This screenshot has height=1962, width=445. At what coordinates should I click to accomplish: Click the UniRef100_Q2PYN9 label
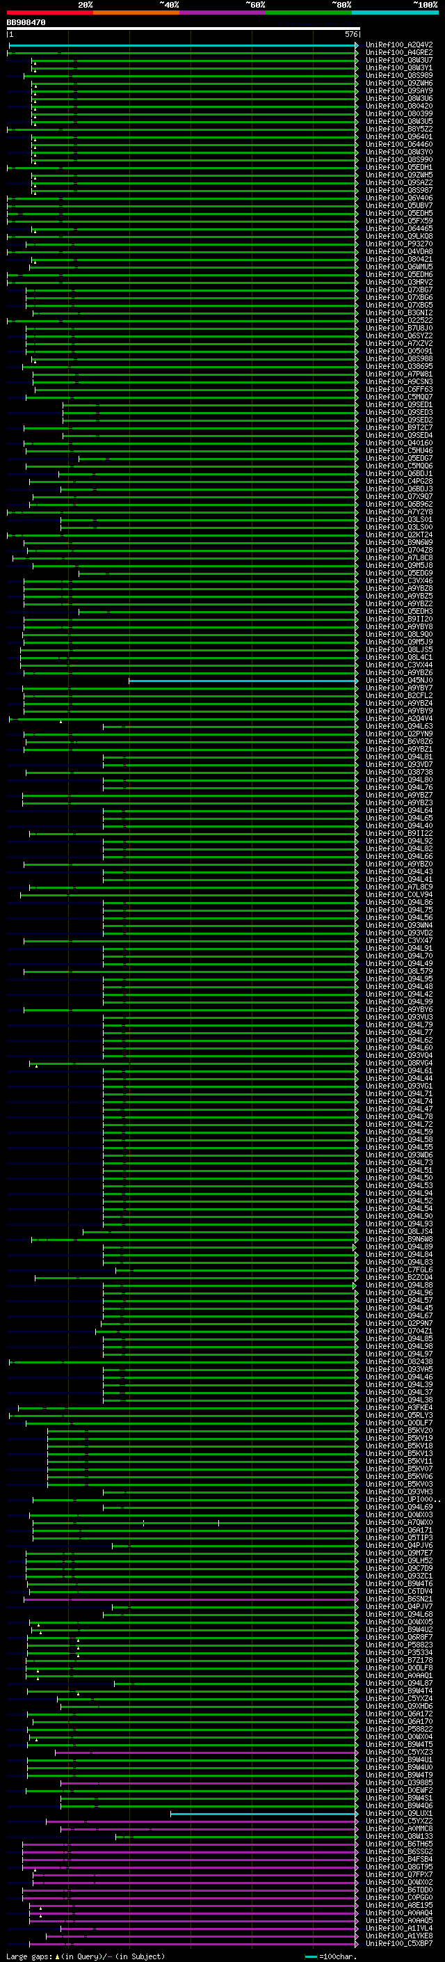399,734
